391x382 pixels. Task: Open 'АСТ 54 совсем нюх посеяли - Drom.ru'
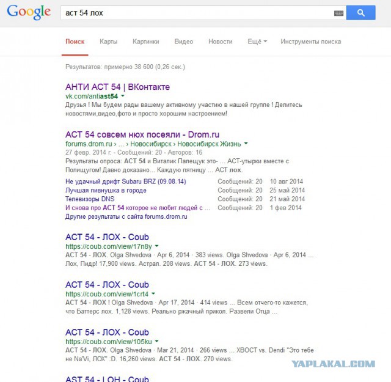(x=142, y=134)
